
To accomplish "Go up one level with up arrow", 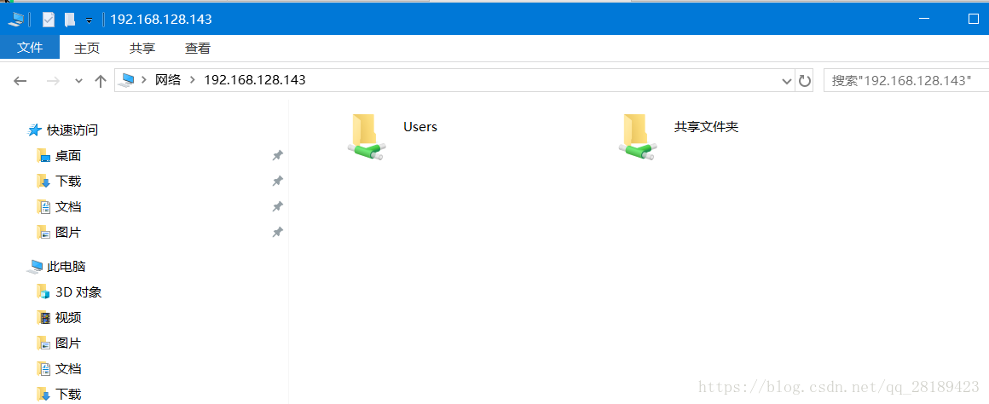I will (x=100, y=81).
